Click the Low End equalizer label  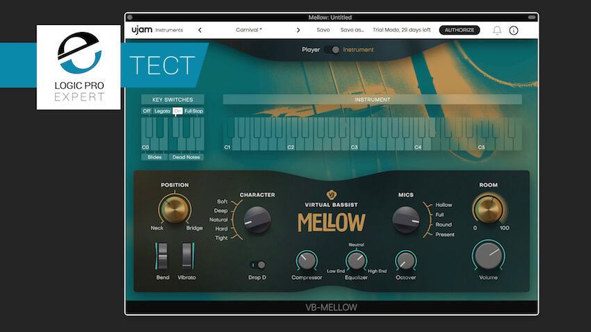[x=335, y=271]
